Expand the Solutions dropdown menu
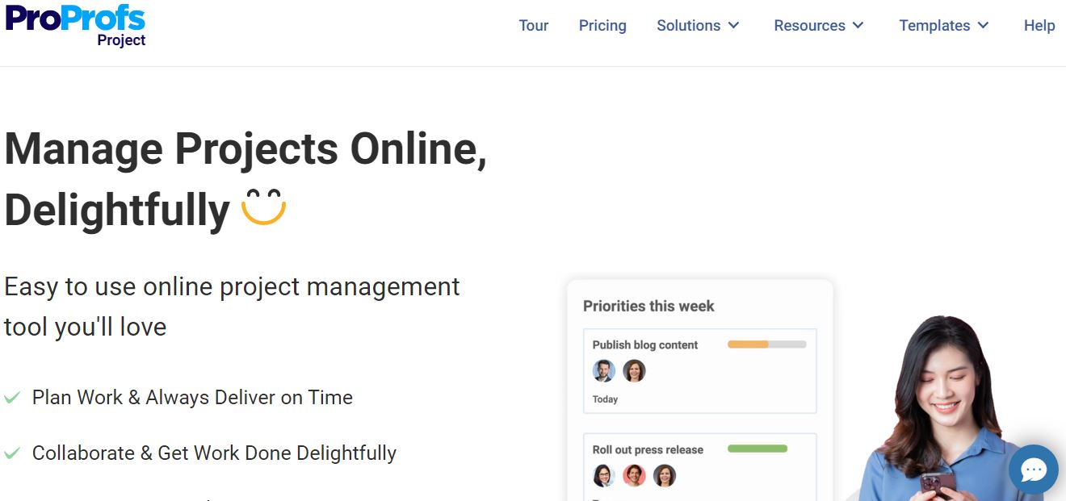Viewport: 1066px width, 501px height. [x=698, y=26]
